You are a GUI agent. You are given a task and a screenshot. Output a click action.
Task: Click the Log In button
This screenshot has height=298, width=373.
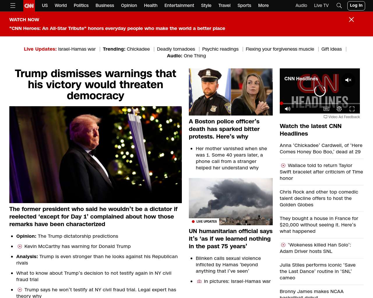tap(356, 6)
